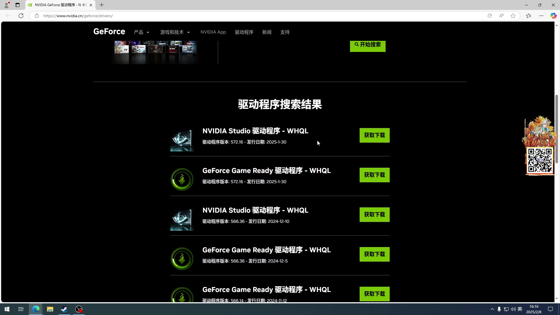This screenshot has width=560, height=315.
Task: Click 获取下载 for Studio driver 566.36
Action: [374, 215]
